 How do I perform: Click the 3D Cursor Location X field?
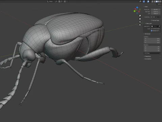pos(152,39)
